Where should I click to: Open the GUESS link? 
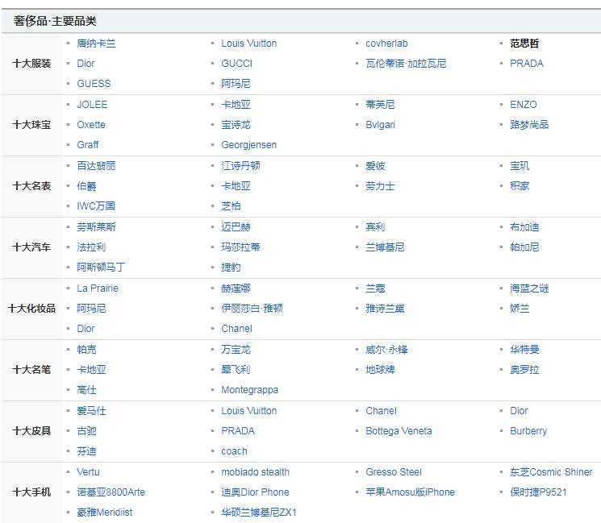pos(94,84)
